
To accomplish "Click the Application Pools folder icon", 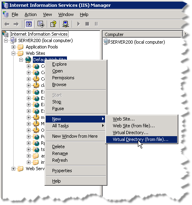I will click(x=20, y=47).
